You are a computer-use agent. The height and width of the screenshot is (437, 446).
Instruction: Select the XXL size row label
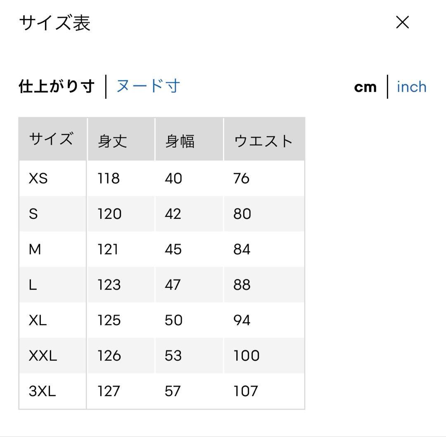pyautogui.click(x=43, y=356)
